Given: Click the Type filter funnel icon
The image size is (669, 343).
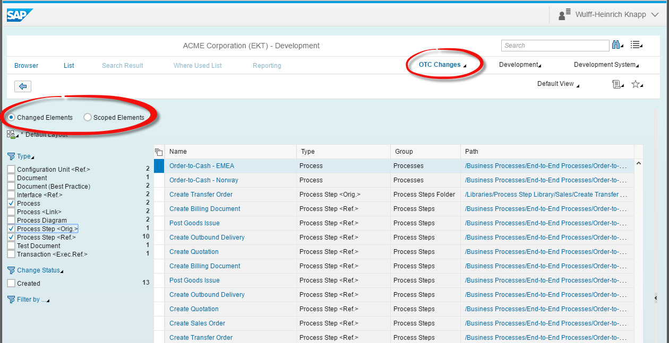Looking at the screenshot, I should (x=11, y=156).
